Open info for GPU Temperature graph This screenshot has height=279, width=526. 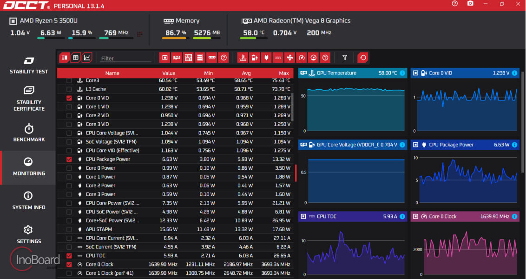[x=402, y=73]
